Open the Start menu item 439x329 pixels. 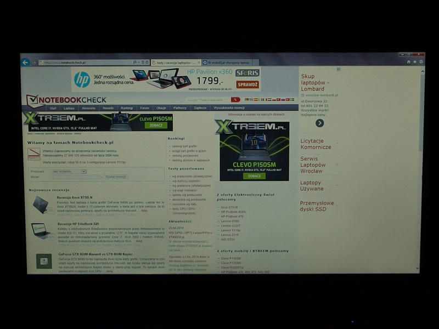click(x=53, y=108)
